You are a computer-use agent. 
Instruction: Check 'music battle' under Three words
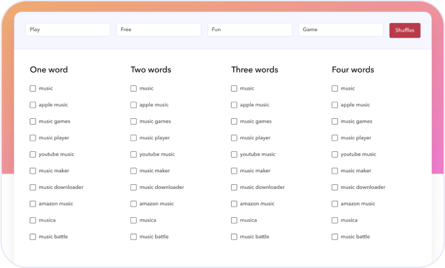point(234,237)
